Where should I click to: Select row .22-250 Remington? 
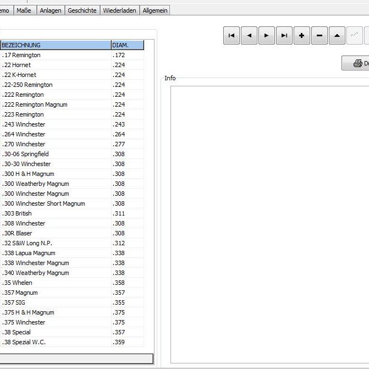tap(72, 85)
